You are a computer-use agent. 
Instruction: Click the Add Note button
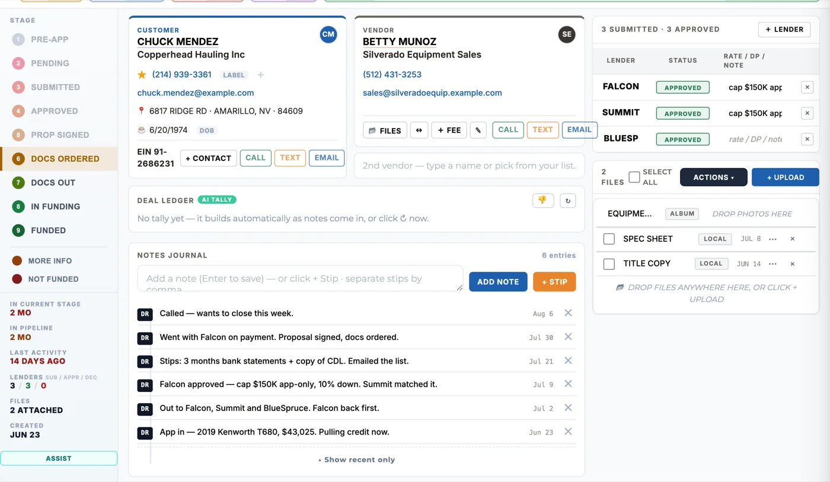pyautogui.click(x=498, y=282)
